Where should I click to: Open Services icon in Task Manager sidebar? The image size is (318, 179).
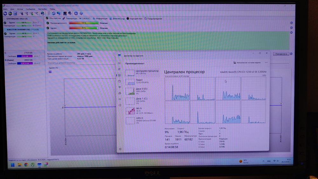pos(120,105)
